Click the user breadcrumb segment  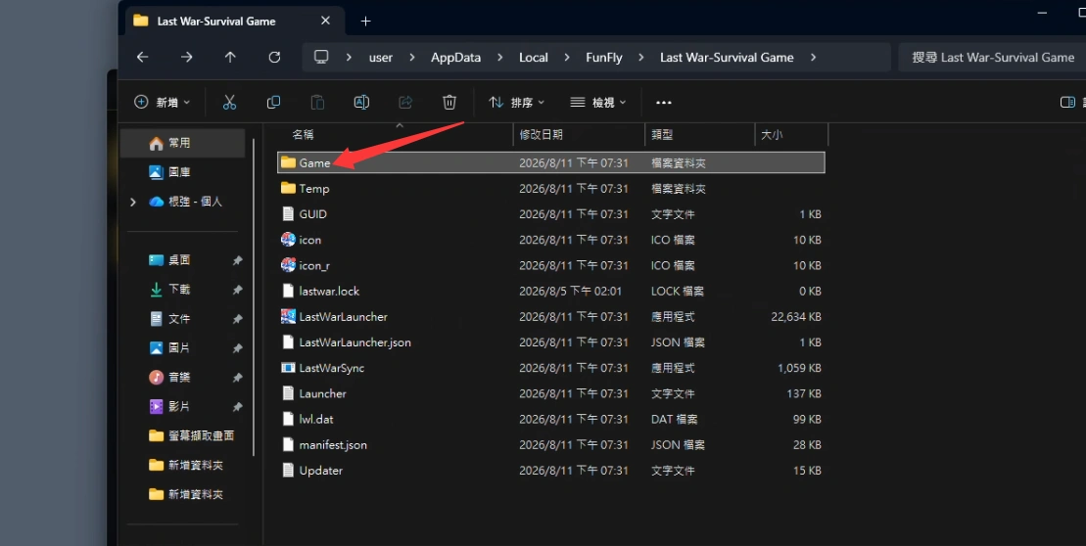point(381,58)
